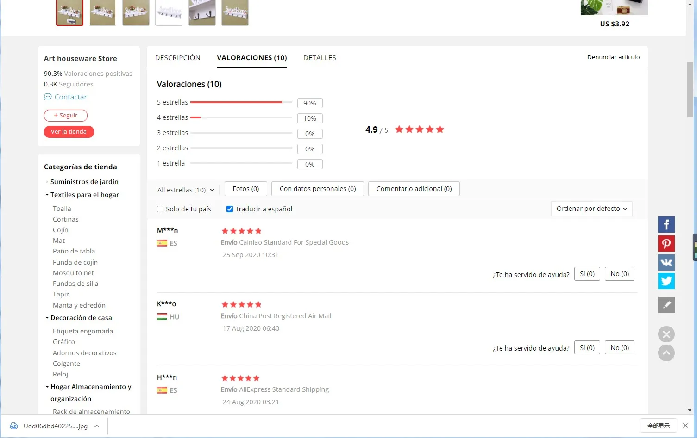Mark M***n's review helpful with Sí (0)
Screen dimensions: 697x438
587,274
